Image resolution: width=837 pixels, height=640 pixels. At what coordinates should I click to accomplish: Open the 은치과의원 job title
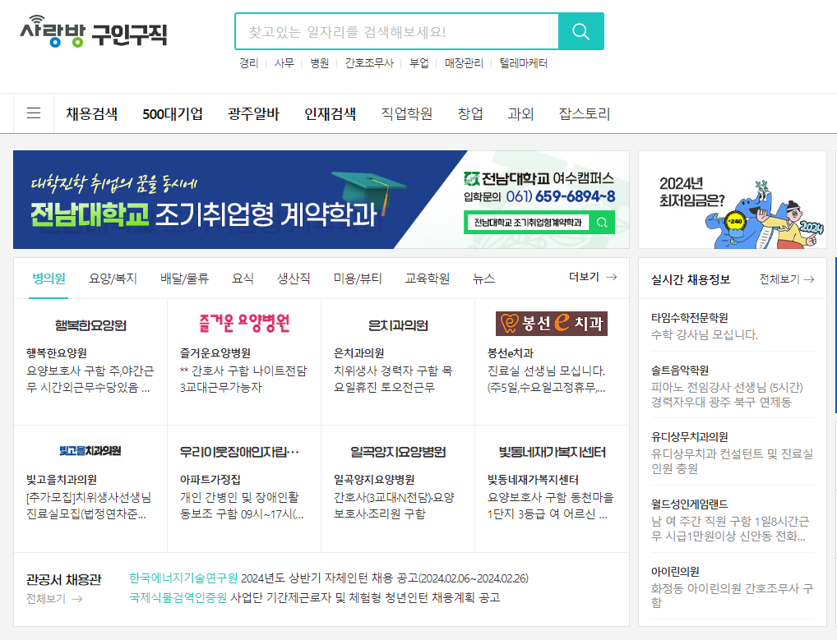point(358,353)
